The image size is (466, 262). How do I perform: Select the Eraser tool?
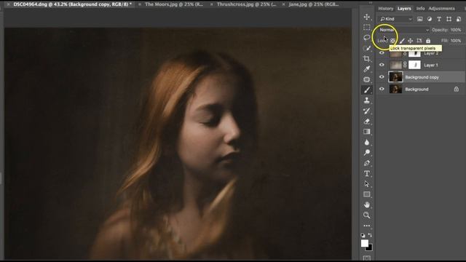pyautogui.click(x=367, y=122)
